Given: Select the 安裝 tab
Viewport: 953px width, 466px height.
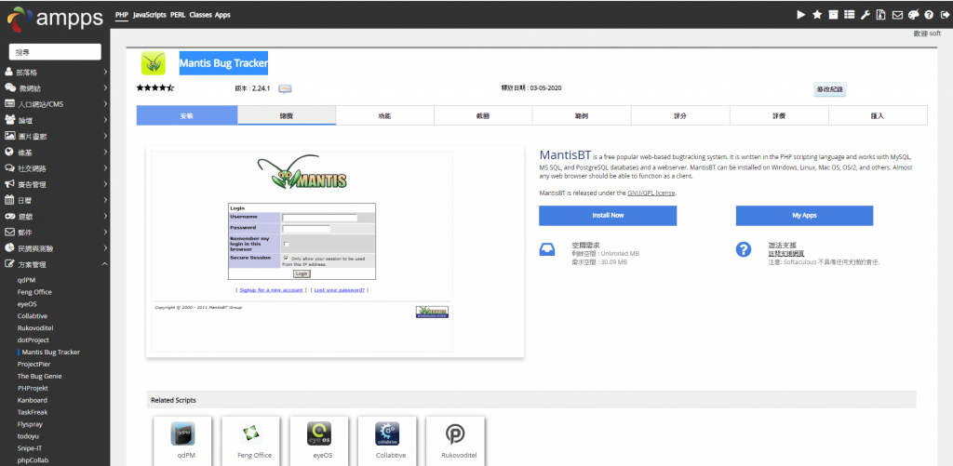Looking at the screenshot, I should tap(186, 115).
